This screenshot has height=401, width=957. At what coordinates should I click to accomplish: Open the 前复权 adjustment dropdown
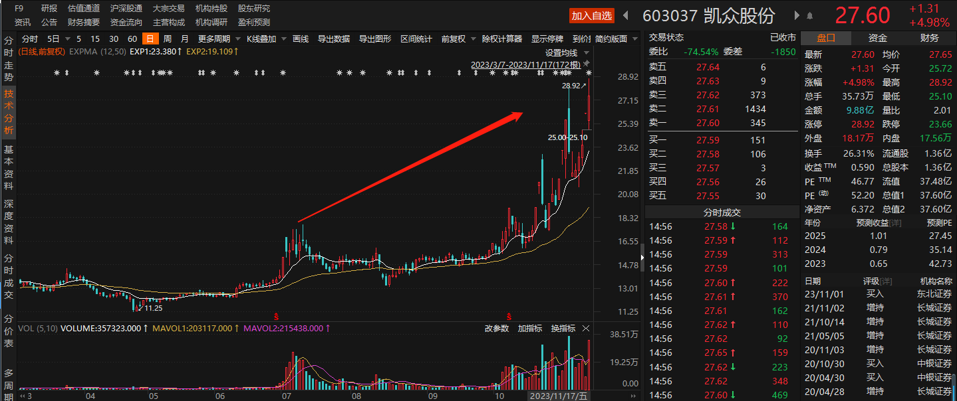[458, 39]
